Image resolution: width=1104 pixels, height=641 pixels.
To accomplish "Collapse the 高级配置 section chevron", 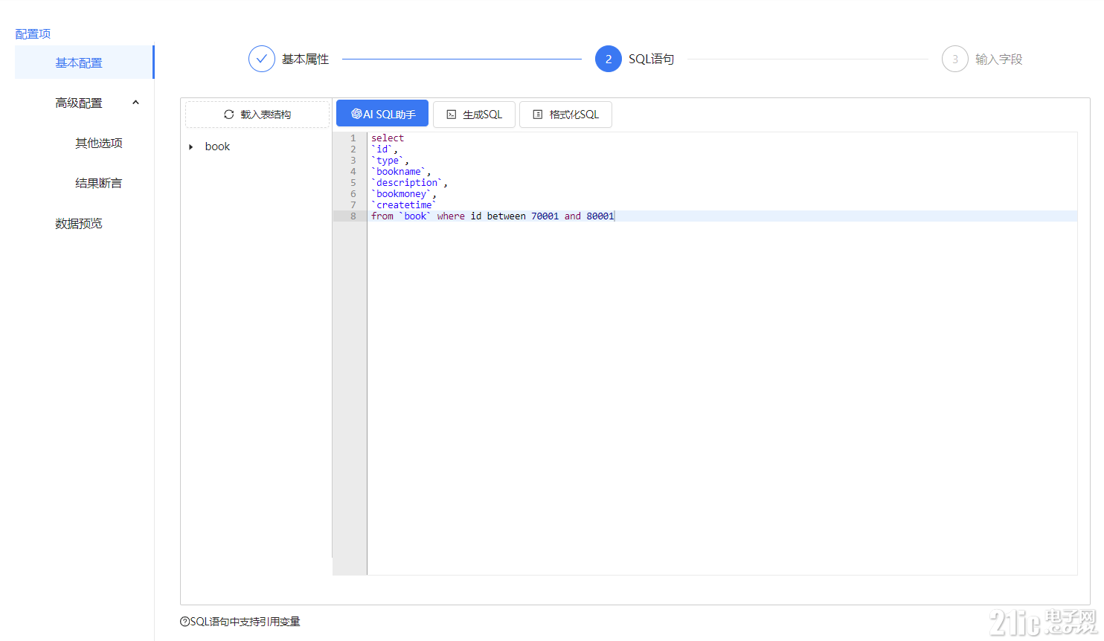I will click(135, 103).
